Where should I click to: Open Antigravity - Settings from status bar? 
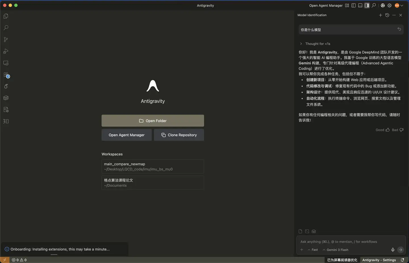(x=379, y=260)
